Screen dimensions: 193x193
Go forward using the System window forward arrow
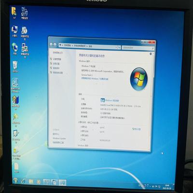(x=55, y=45)
